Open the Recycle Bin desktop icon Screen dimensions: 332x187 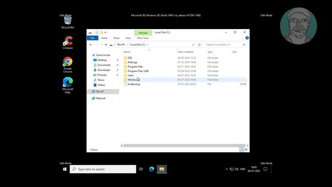[68, 22]
